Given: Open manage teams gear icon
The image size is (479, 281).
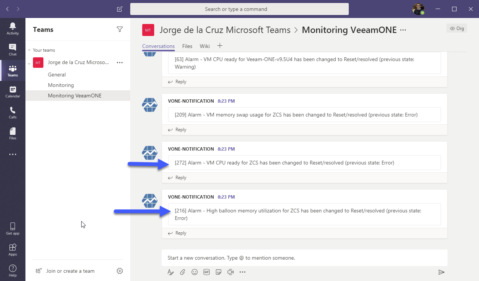Looking at the screenshot, I should (x=120, y=271).
